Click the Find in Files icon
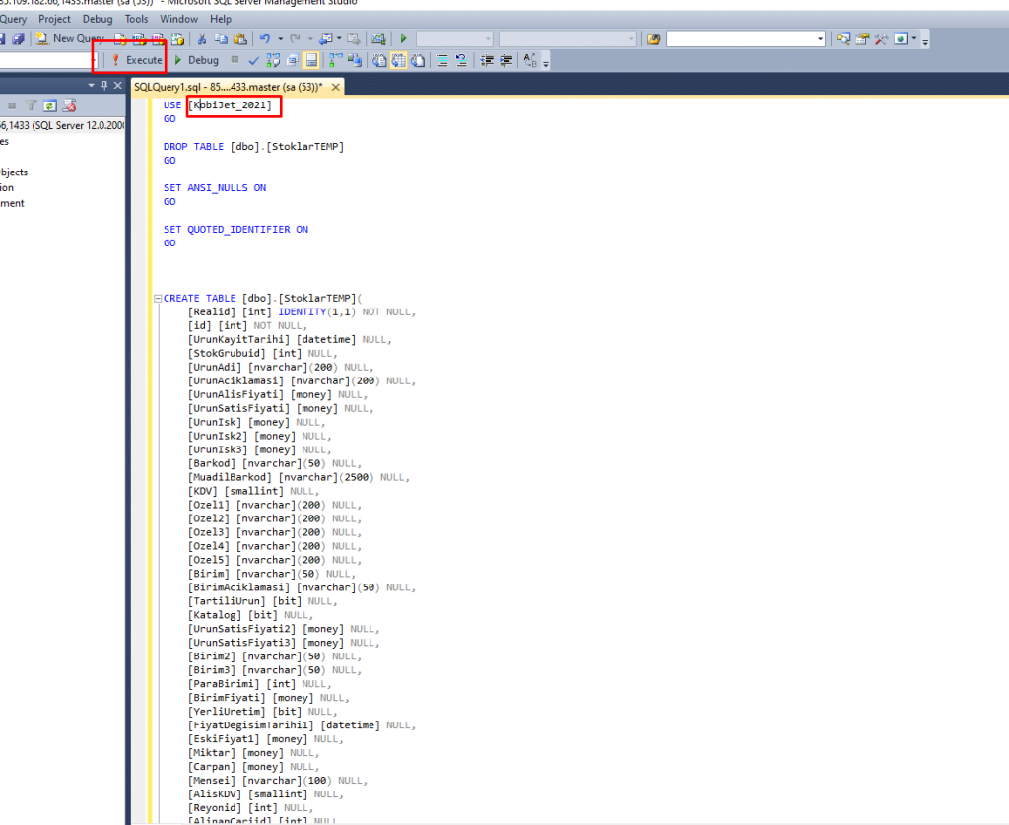1009x825 pixels. point(654,39)
